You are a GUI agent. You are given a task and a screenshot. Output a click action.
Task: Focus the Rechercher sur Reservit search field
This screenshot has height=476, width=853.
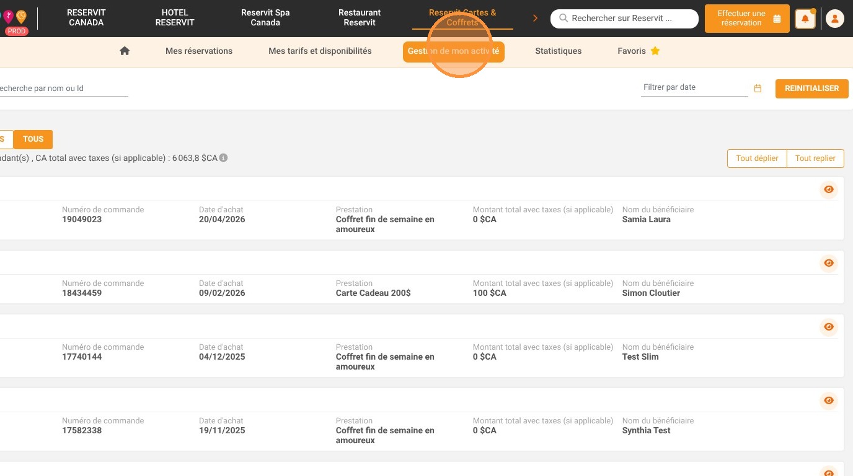(624, 19)
